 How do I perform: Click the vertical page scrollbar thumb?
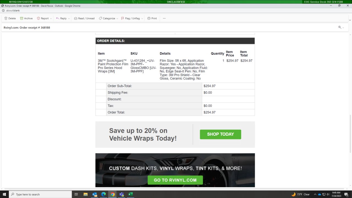(350, 134)
